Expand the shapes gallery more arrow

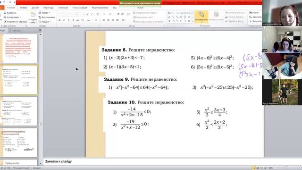[x=193, y=21]
